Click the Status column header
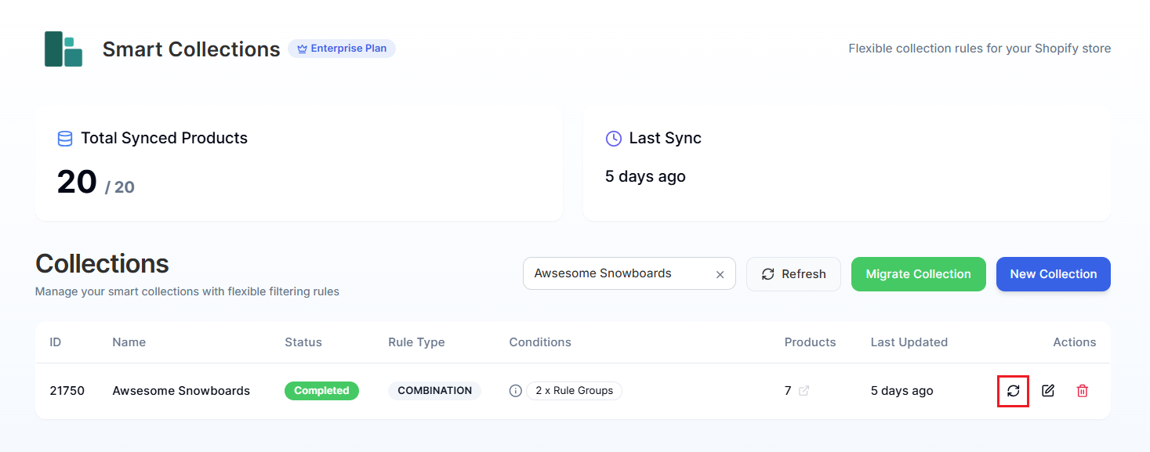The width and height of the screenshot is (1150, 452). (303, 342)
